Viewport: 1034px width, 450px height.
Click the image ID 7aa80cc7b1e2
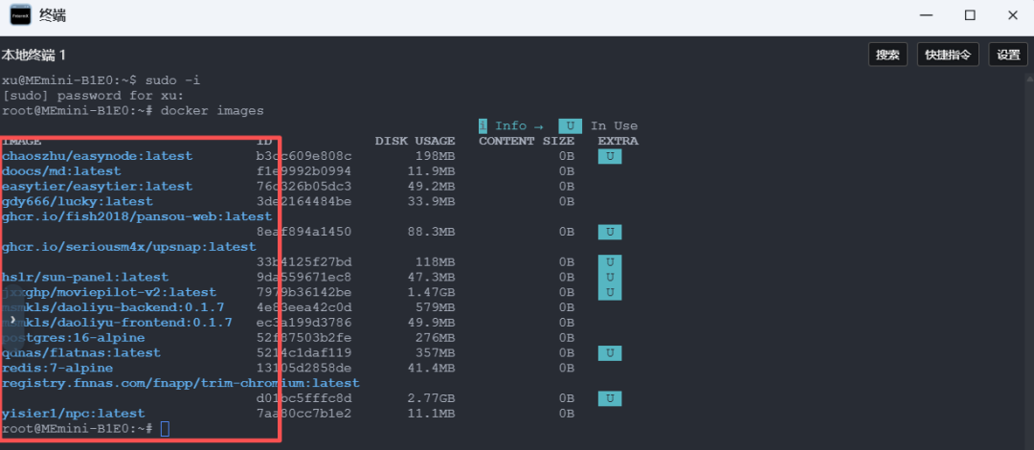pos(304,414)
